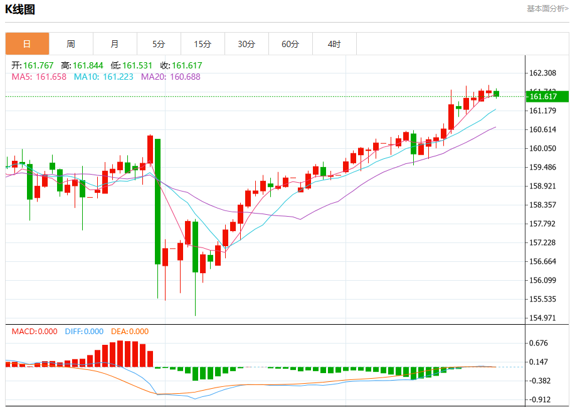Click the MA20 160.688 legend label
575x407 pixels.
tap(171, 77)
